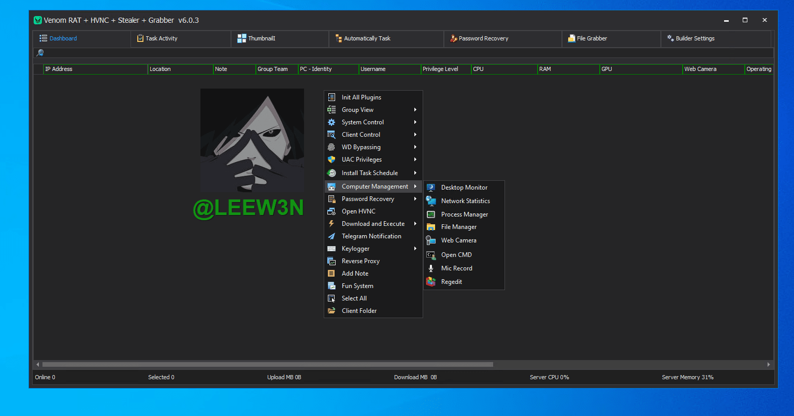794x416 pixels.
Task: Click the Fun System menu entry
Action: click(357, 286)
